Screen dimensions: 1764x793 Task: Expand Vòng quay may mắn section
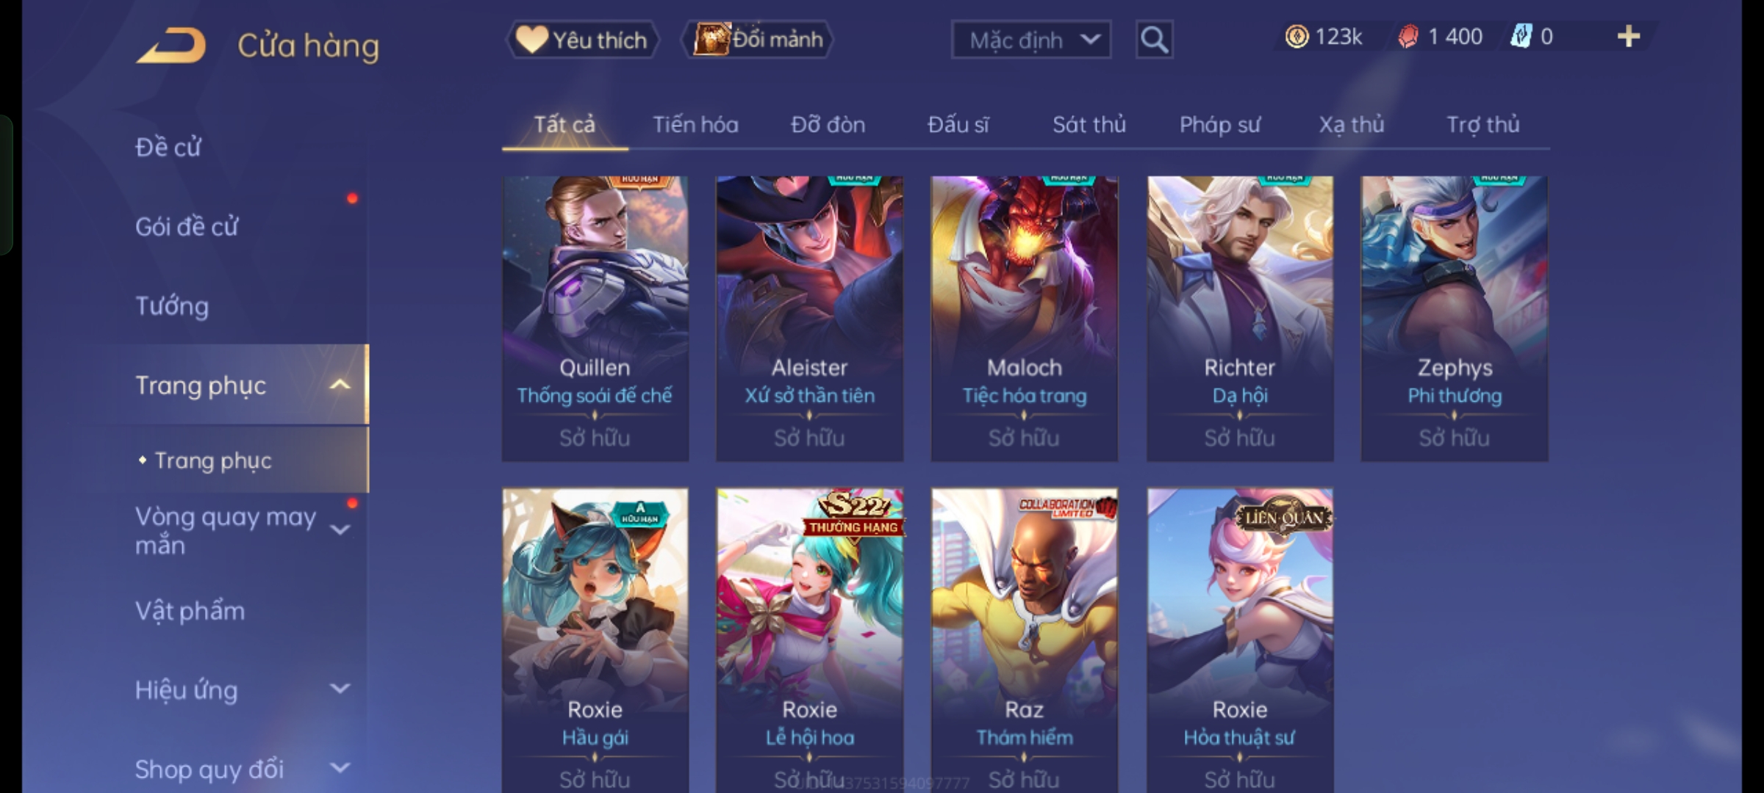[x=340, y=529]
